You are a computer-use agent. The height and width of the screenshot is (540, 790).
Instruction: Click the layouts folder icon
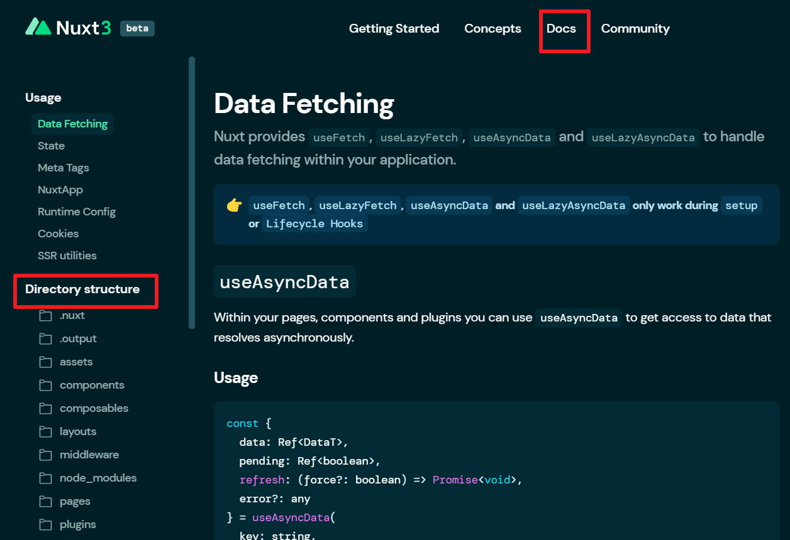pyautogui.click(x=45, y=431)
